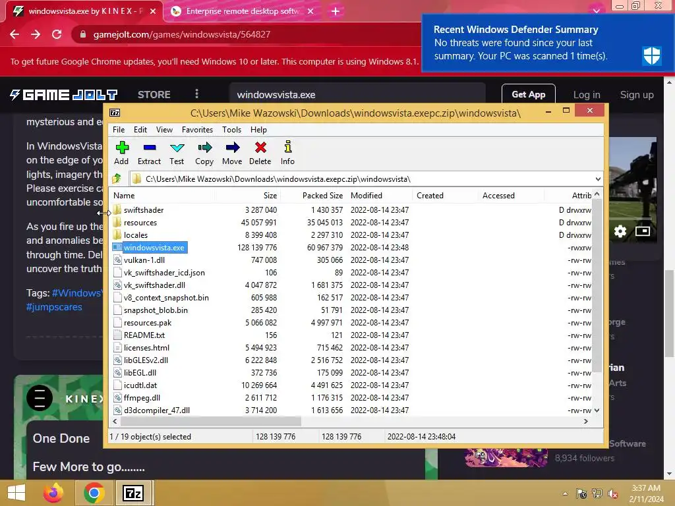This screenshot has width=675, height=506.
Task: Go up one folder level in 7-Zip
Action: click(117, 179)
